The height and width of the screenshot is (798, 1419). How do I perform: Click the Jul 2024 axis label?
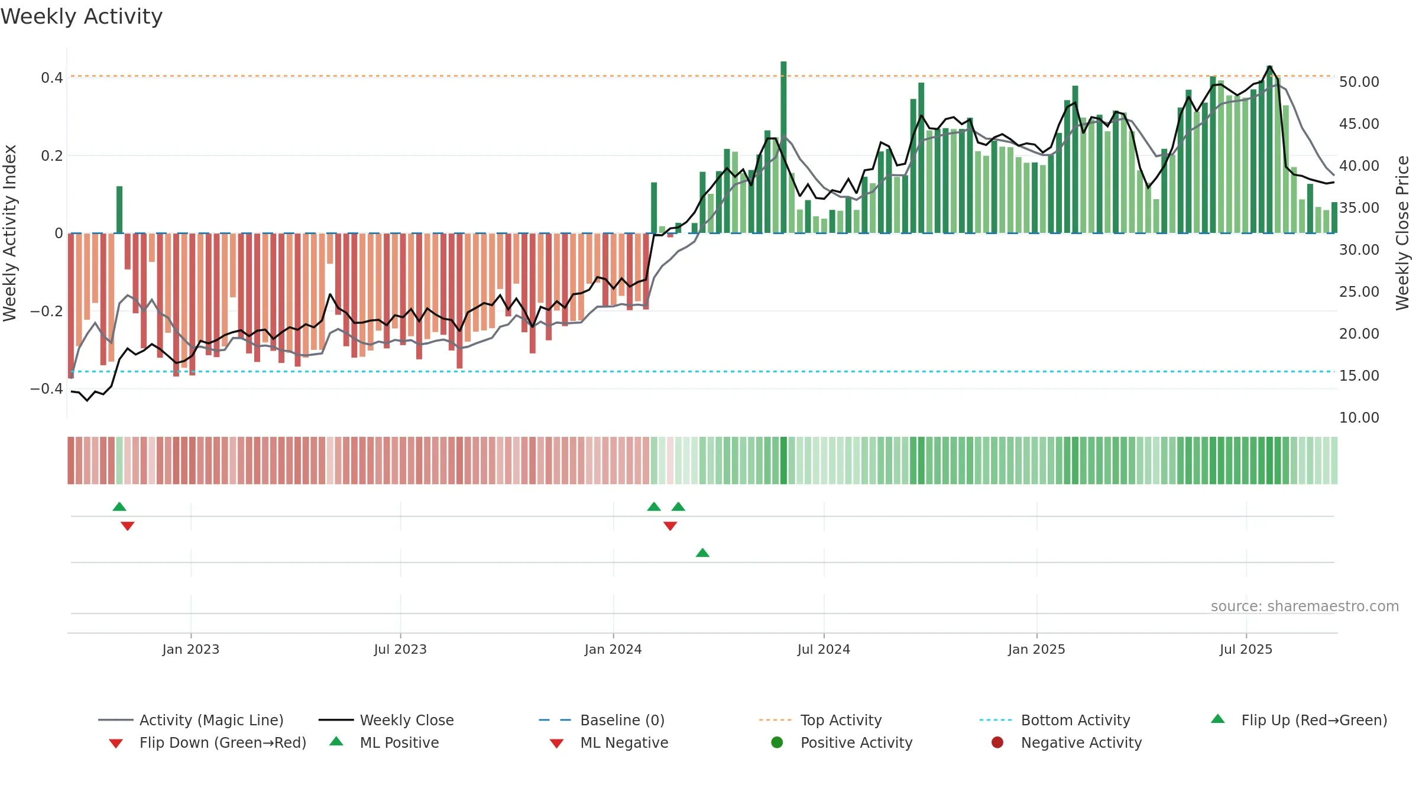click(x=824, y=649)
